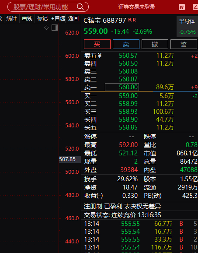Image resolution: width=198 pixels, height=253 pixels.
Task: Click the PE(动) value 425.3
Action: pyautogui.click(x=190, y=196)
